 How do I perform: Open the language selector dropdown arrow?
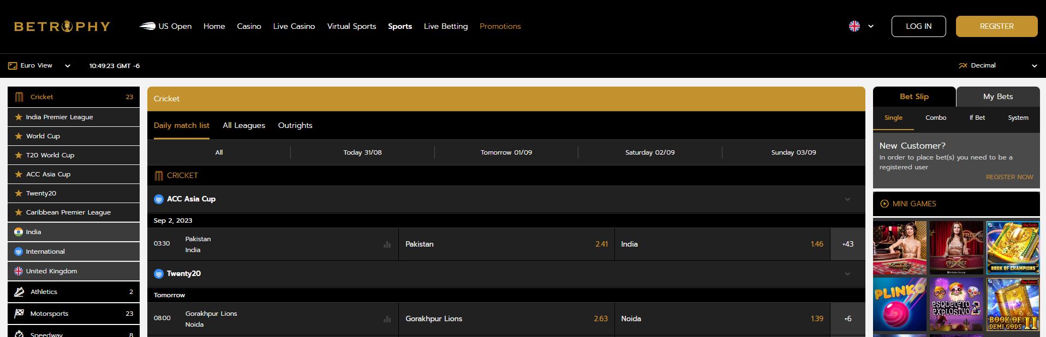(871, 26)
